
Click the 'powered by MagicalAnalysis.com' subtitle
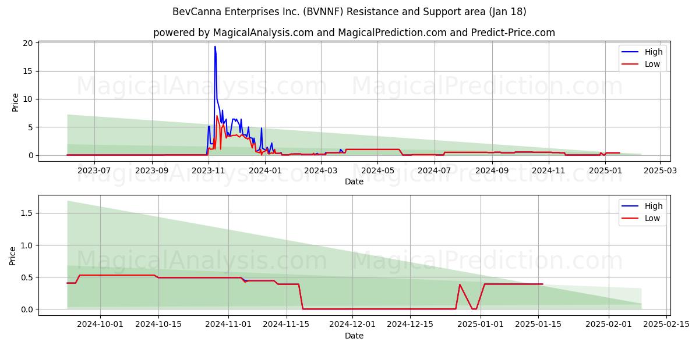354,33
